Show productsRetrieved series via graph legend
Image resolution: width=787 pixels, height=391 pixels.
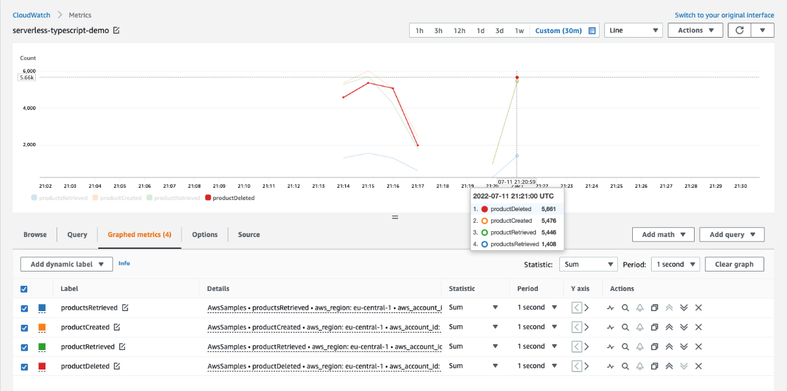(59, 198)
